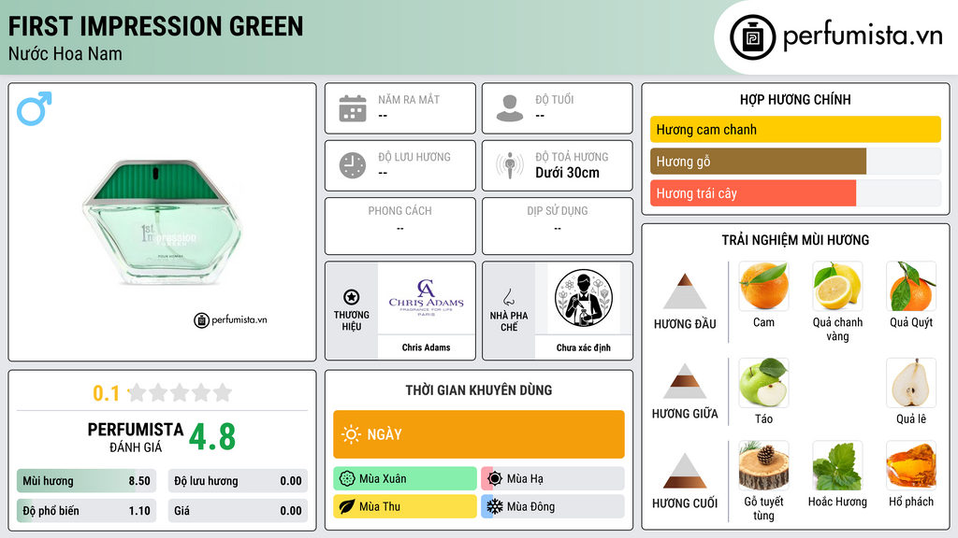Click the perfumista.vn header wordmark
958x538 pixels.
coord(863,35)
